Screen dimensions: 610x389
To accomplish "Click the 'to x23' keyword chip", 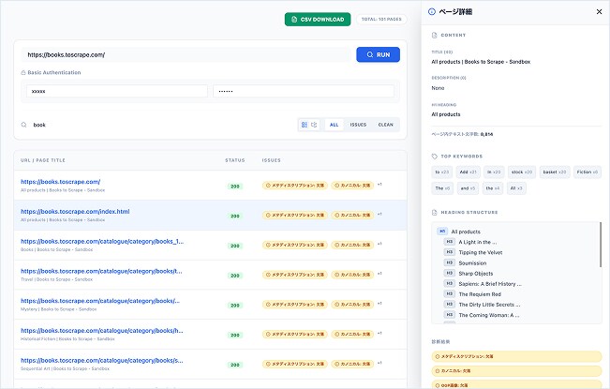I will (x=442, y=172).
